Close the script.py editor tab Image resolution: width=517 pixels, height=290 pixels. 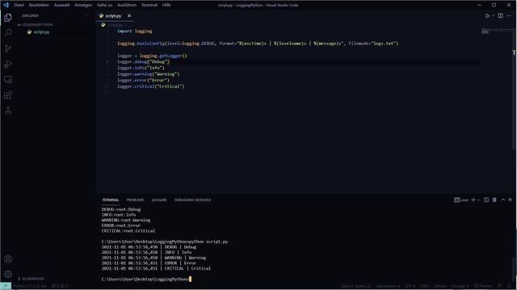point(129,16)
